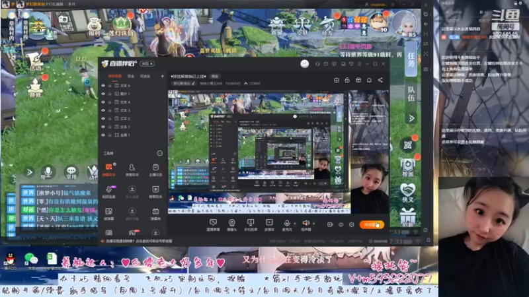
Task: Hide the 图片1 layer
Action: click(103, 94)
